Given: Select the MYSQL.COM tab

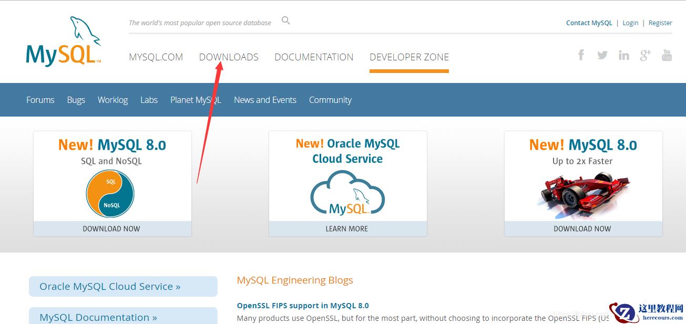Looking at the screenshot, I should point(156,57).
